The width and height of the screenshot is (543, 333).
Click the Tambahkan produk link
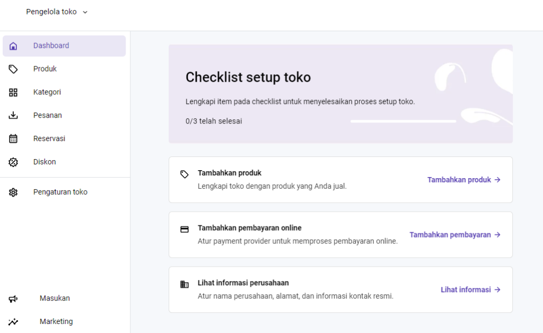[464, 180]
